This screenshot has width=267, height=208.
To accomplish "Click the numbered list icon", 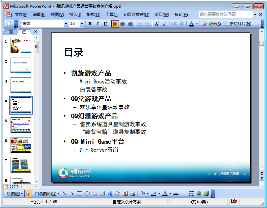I will tap(140, 24).
